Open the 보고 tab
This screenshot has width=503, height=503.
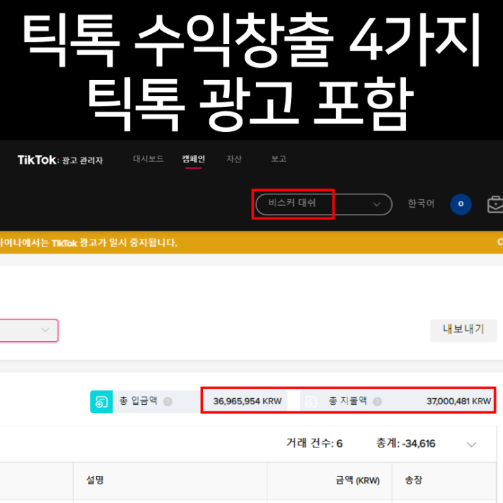click(x=278, y=159)
